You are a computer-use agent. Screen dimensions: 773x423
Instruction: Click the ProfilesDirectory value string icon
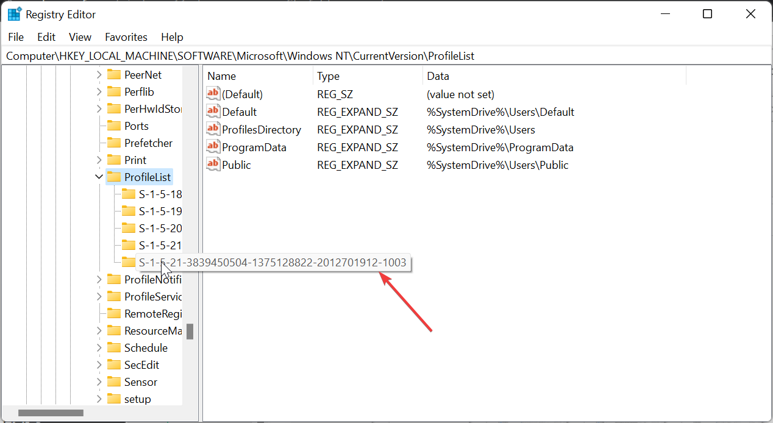click(x=213, y=129)
